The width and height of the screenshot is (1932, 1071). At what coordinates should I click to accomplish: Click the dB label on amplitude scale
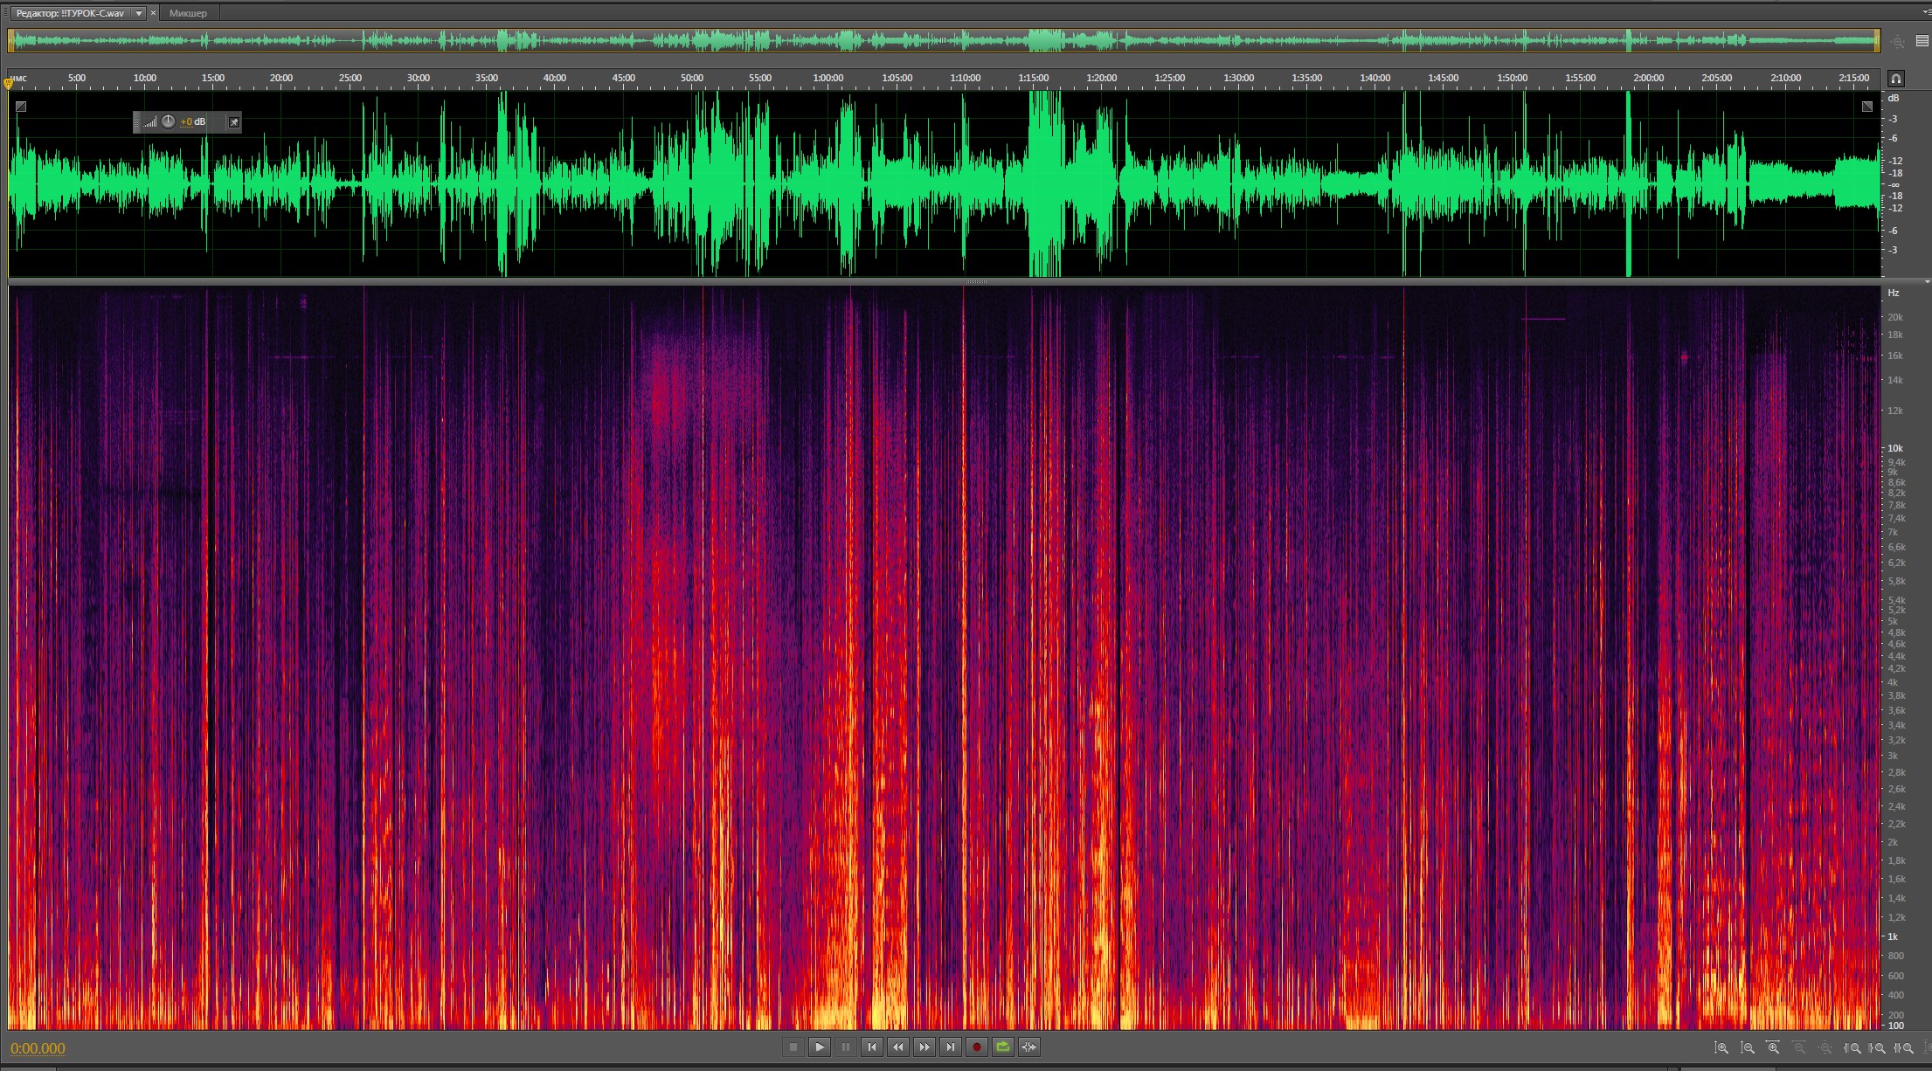[1894, 98]
